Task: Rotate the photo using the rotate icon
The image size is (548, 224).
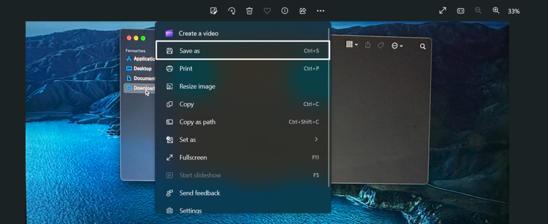Action: tap(232, 11)
